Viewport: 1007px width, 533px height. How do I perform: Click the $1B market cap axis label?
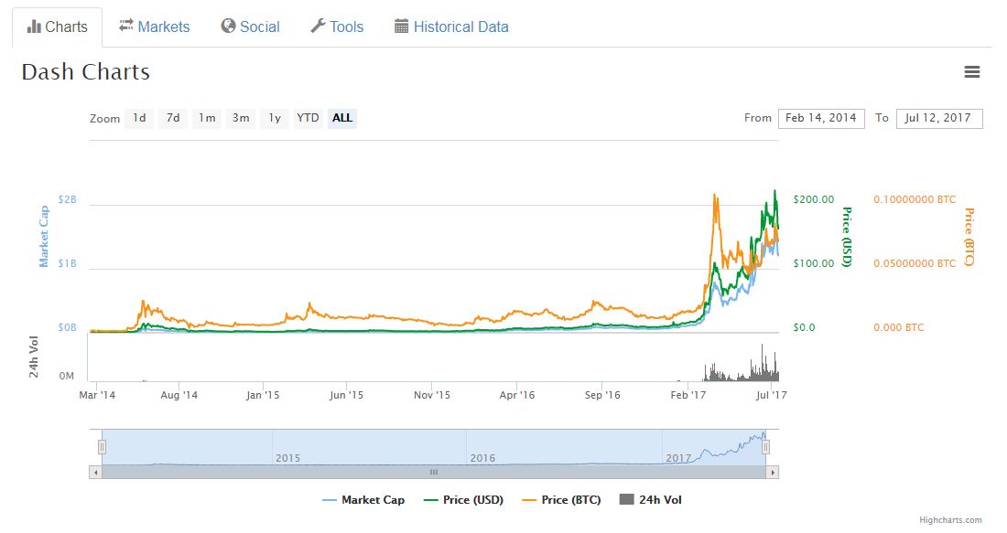68,263
